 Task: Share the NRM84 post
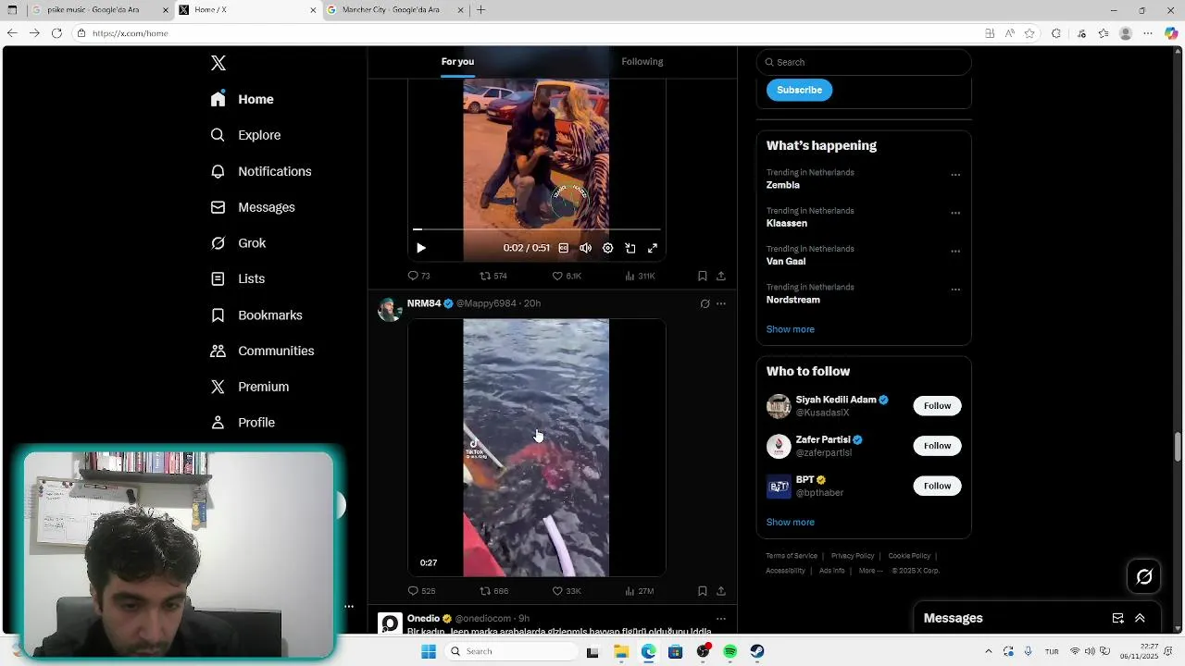(721, 591)
